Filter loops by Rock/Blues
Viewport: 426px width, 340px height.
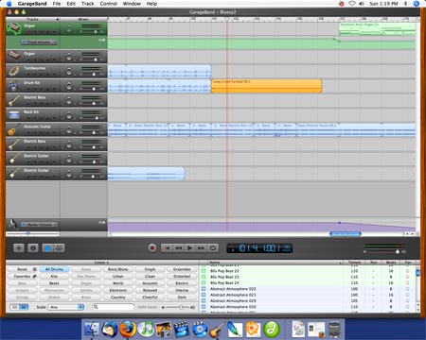pyautogui.click(x=118, y=269)
